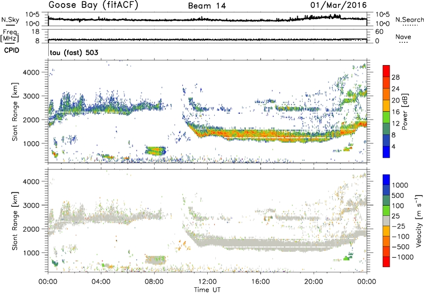Click the "12:00" time tick label

(x=207, y=282)
